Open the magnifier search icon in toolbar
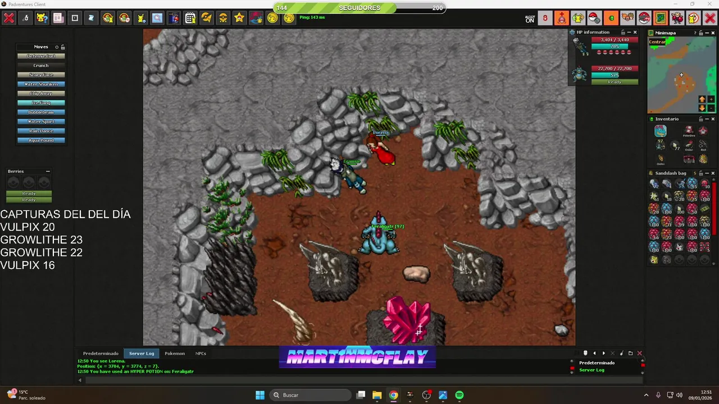The image size is (719, 404). click(x=157, y=18)
